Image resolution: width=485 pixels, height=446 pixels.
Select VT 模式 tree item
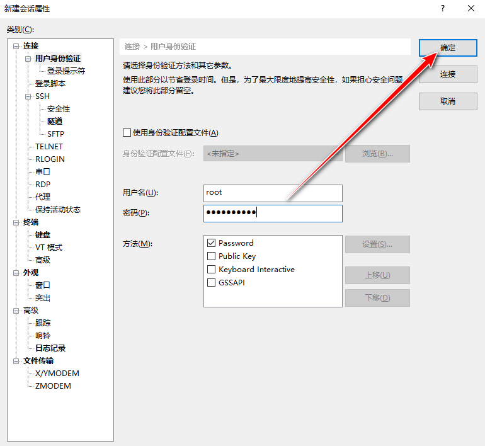coord(48,248)
